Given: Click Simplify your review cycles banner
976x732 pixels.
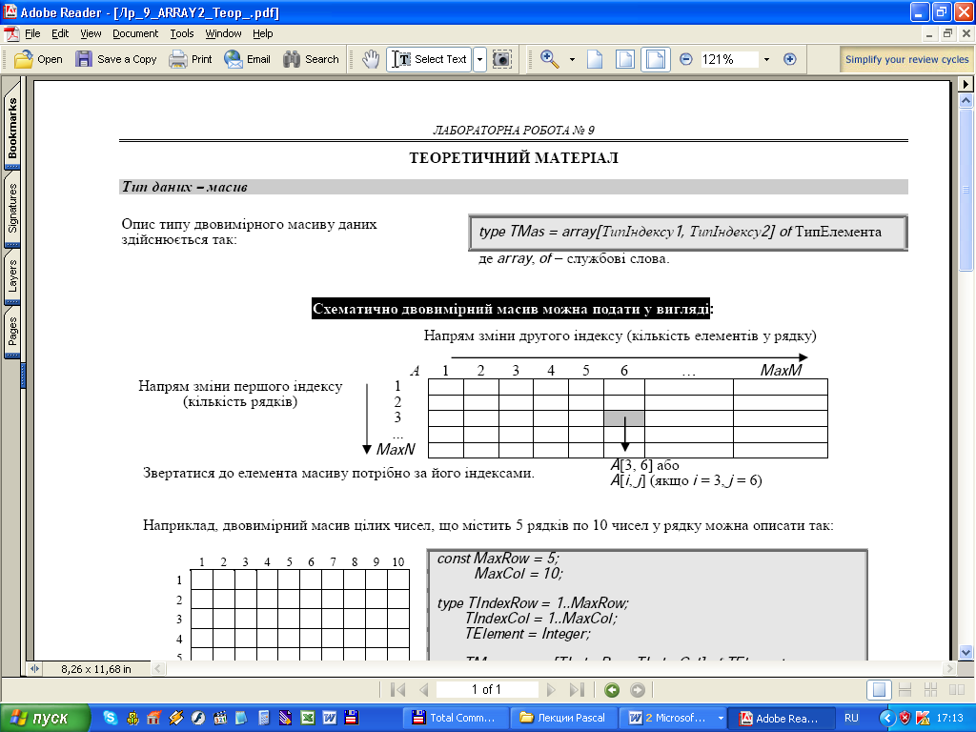Looking at the screenshot, I should pos(906,59).
